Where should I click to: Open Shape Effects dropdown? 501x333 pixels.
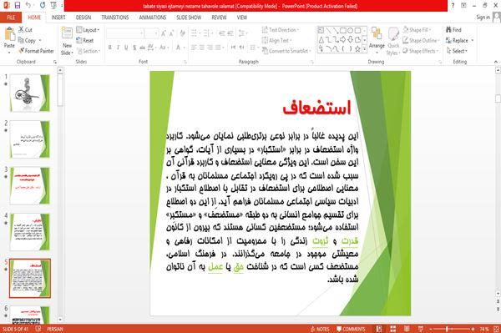(x=421, y=51)
